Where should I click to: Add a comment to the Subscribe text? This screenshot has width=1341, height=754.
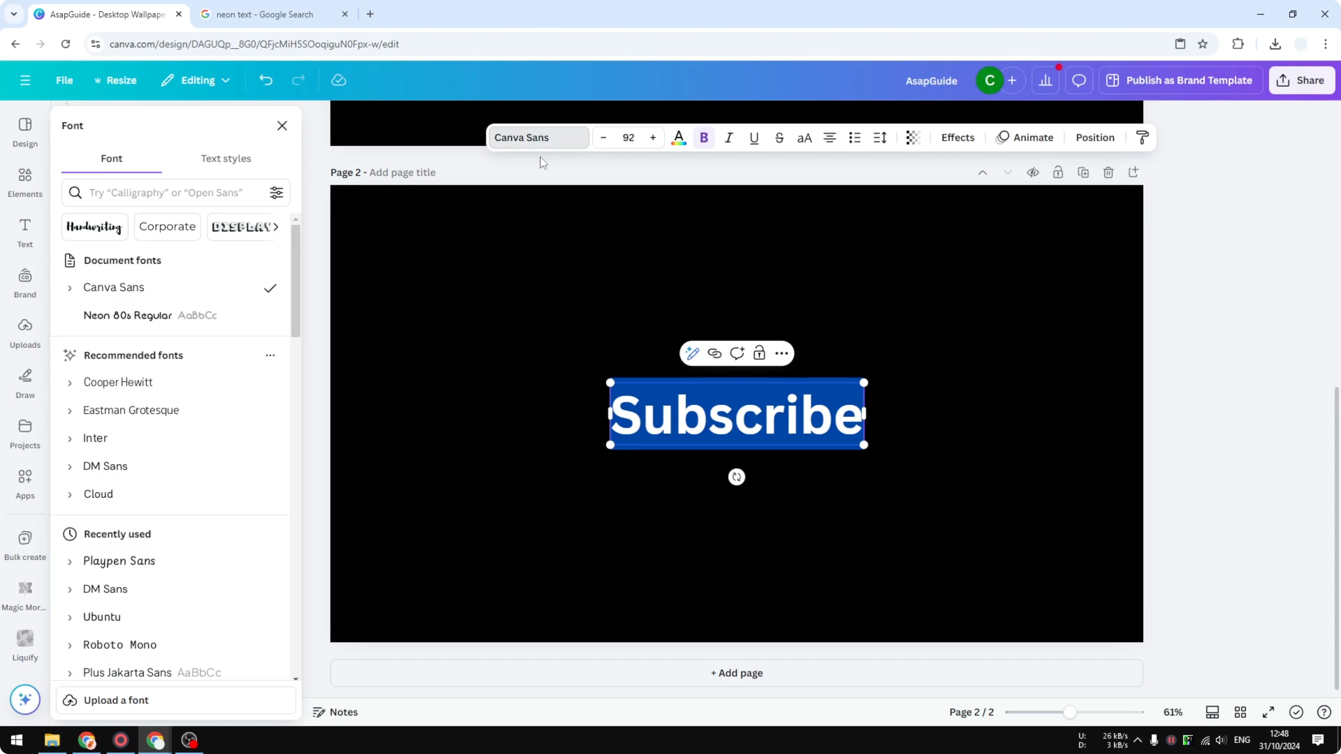pos(736,353)
